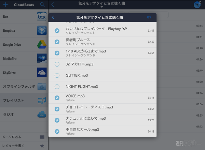Image resolution: width=205 pixels, height=150 pixels.
Task: Open the offline folder icon
Action: [42, 86]
